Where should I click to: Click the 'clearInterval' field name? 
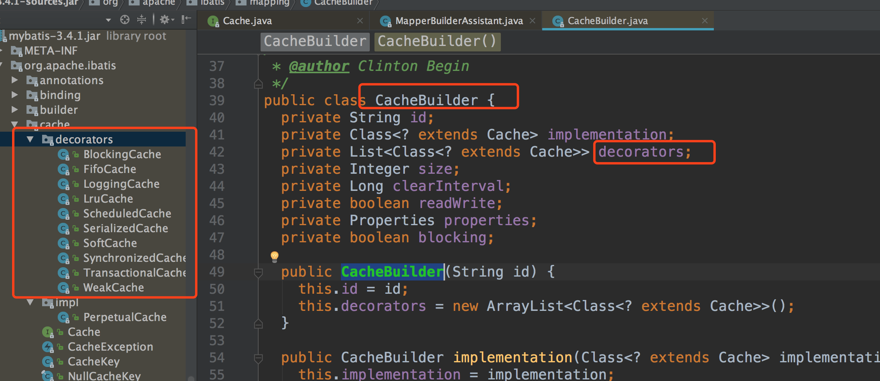point(448,186)
